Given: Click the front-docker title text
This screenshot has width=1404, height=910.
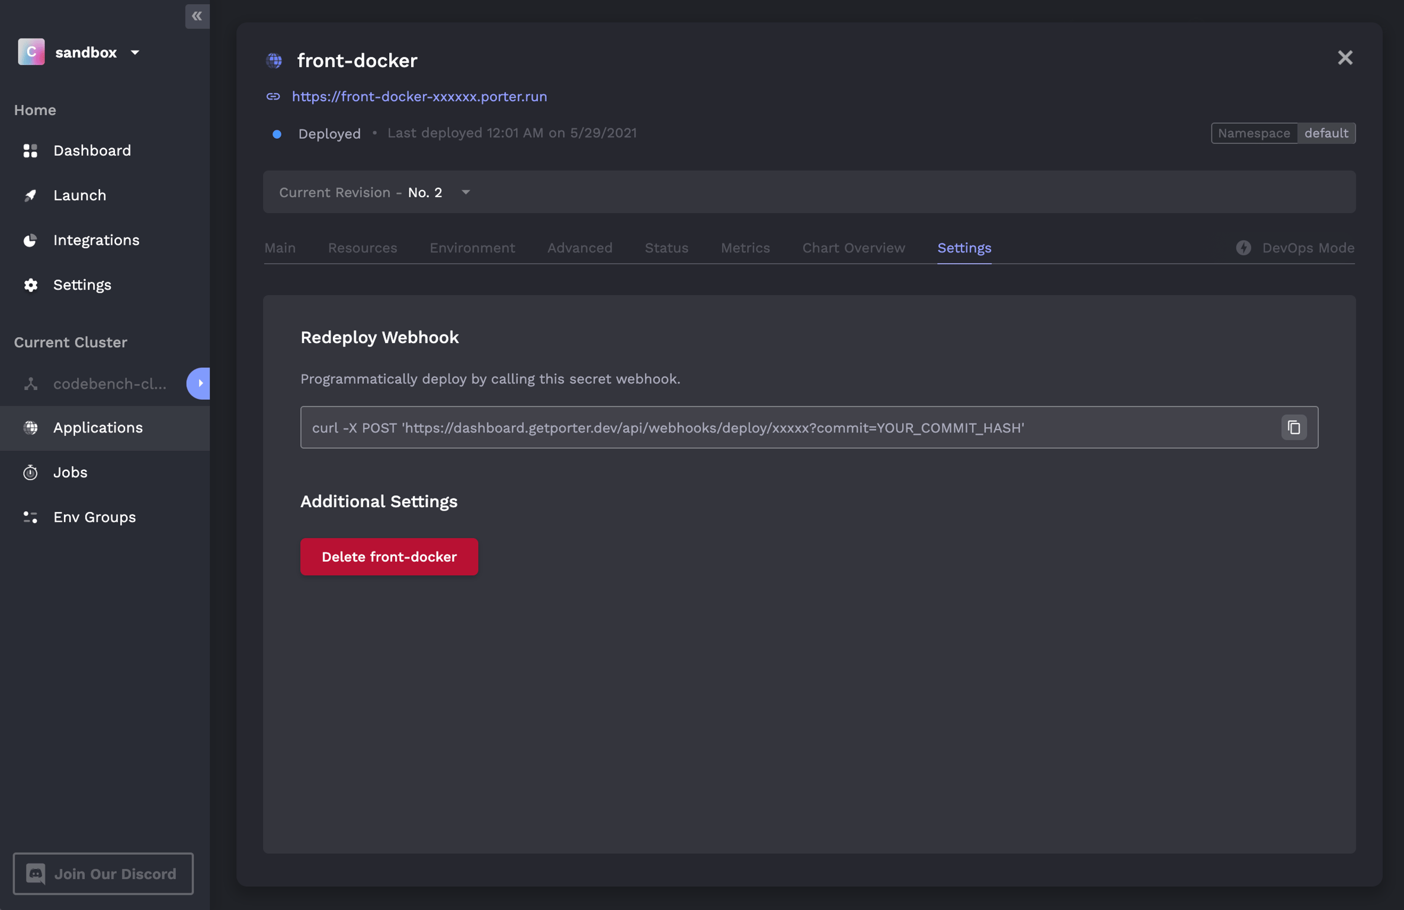Looking at the screenshot, I should pos(357,60).
